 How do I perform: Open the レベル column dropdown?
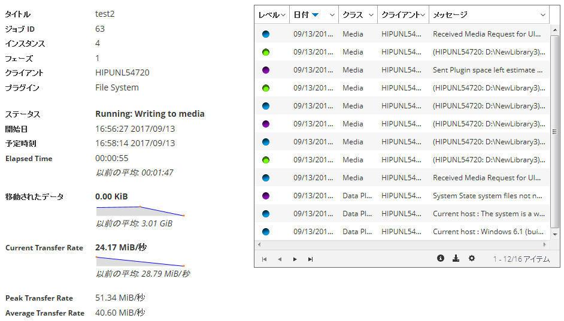(283, 15)
